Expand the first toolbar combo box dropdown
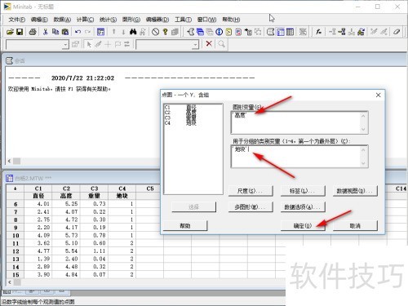Screen dimensions: 408x306 click(65, 44)
